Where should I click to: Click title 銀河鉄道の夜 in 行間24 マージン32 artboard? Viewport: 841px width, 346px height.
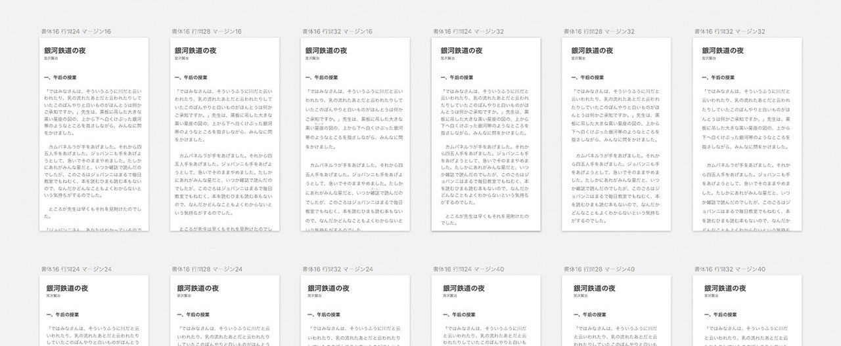[461, 50]
